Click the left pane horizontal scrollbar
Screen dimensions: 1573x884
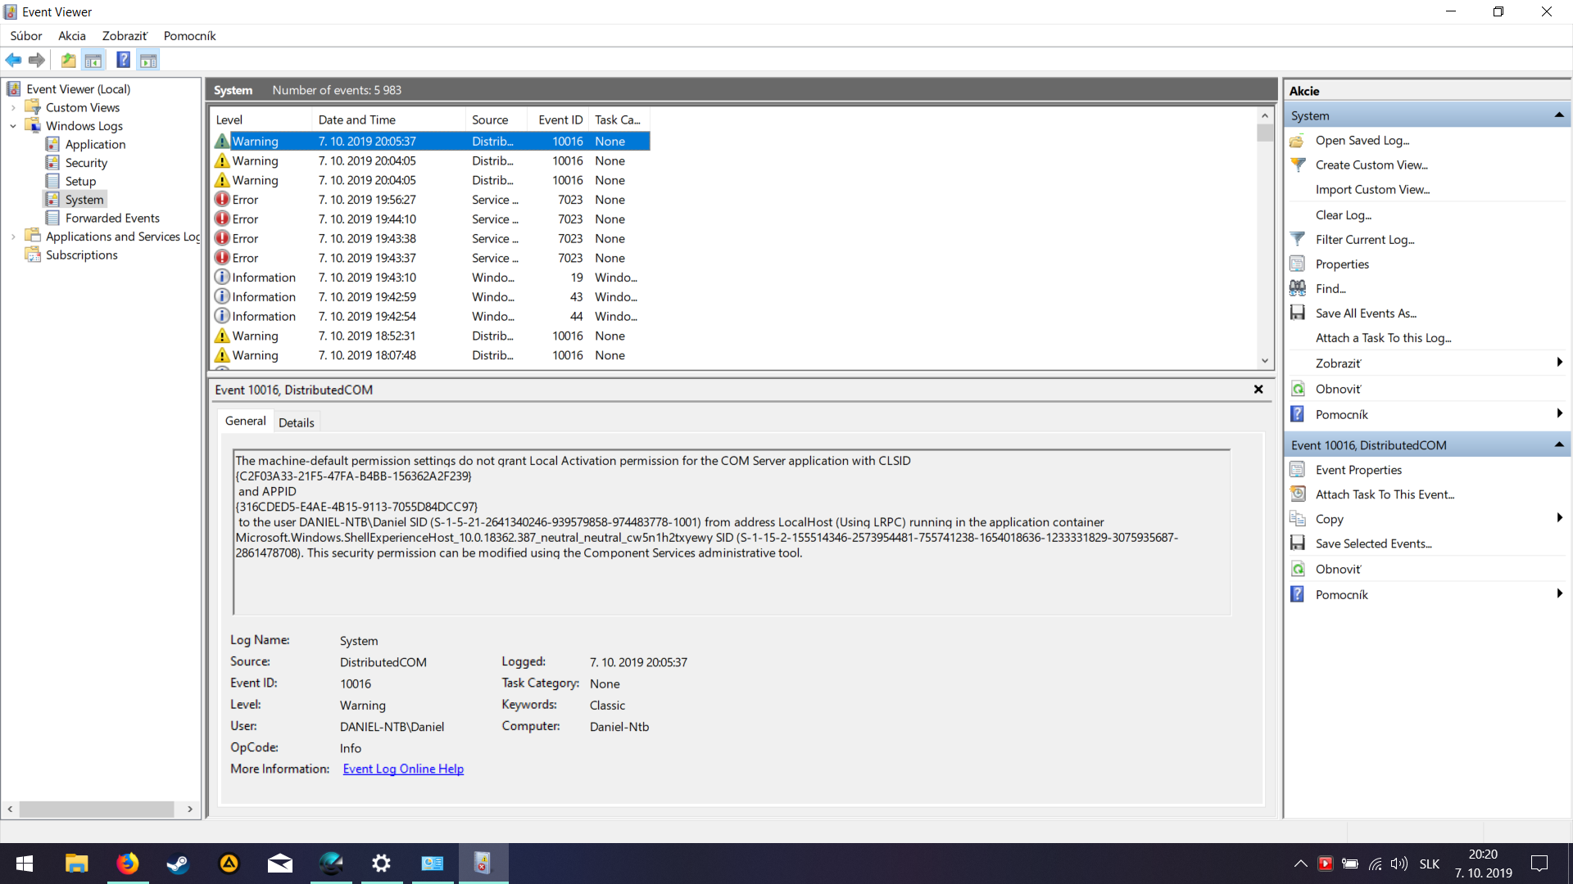[97, 809]
